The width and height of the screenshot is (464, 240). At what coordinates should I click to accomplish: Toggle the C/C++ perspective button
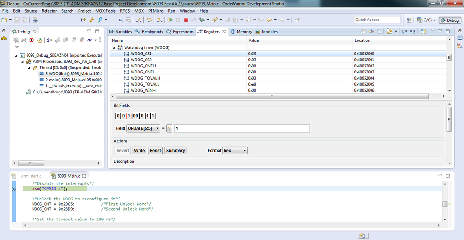click(x=427, y=20)
